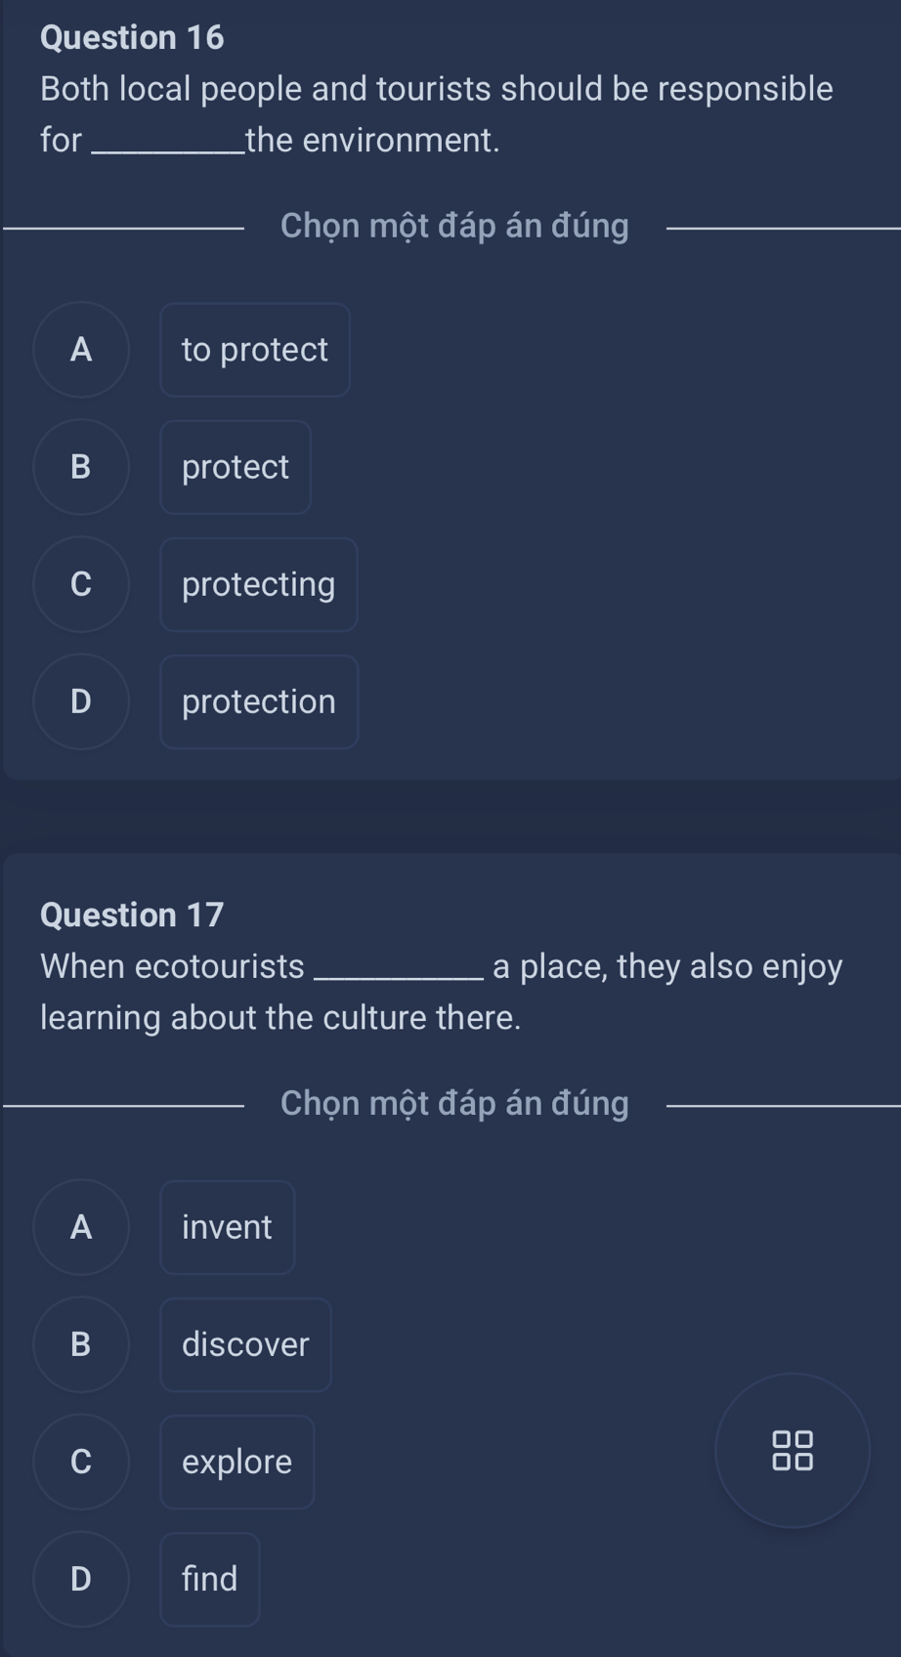Open the question grid navigator icon
Image resolution: width=901 pixels, height=1657 pixels.
793,1451
